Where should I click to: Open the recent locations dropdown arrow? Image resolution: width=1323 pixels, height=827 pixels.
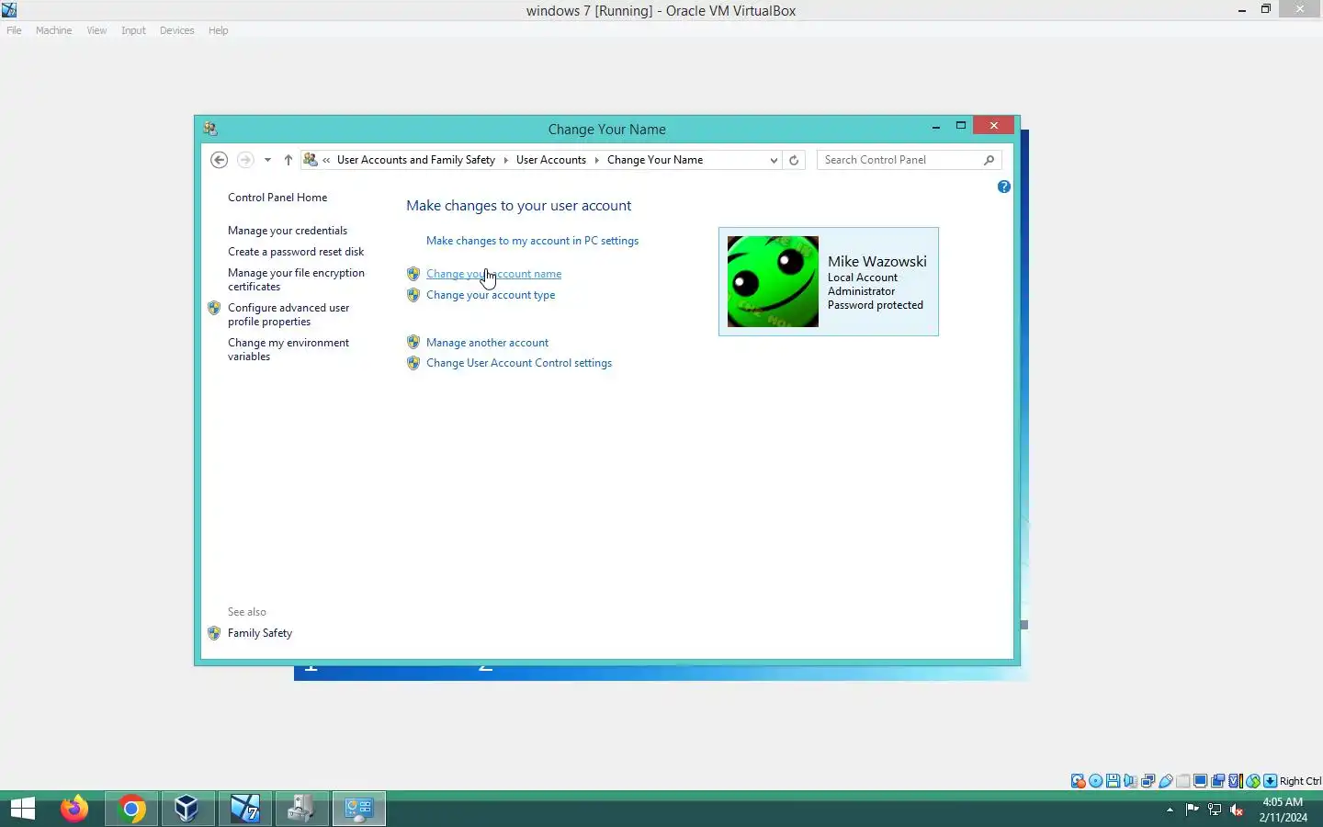267,160
